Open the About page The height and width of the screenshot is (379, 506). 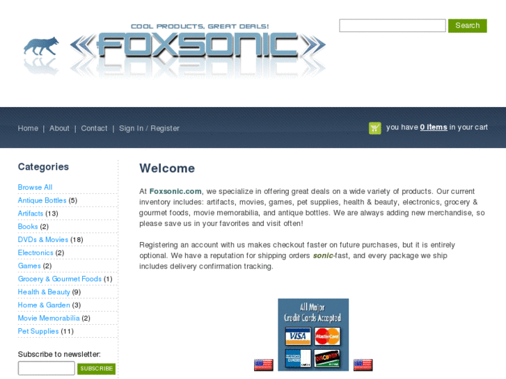coord(59,129)
